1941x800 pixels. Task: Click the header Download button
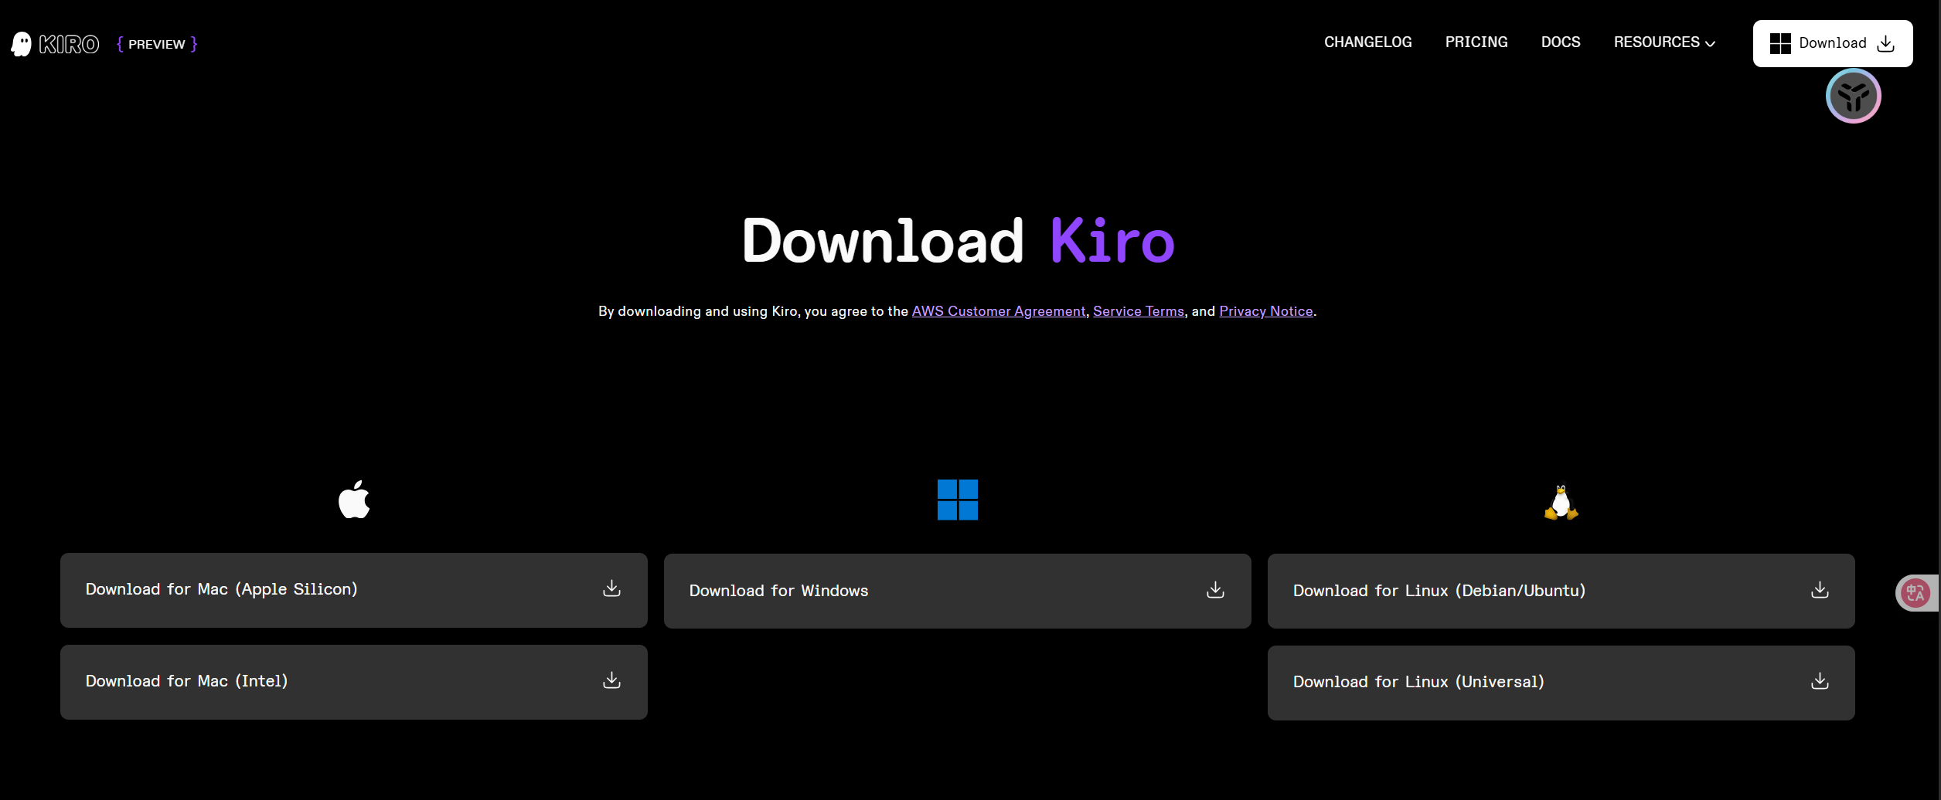1833,43
